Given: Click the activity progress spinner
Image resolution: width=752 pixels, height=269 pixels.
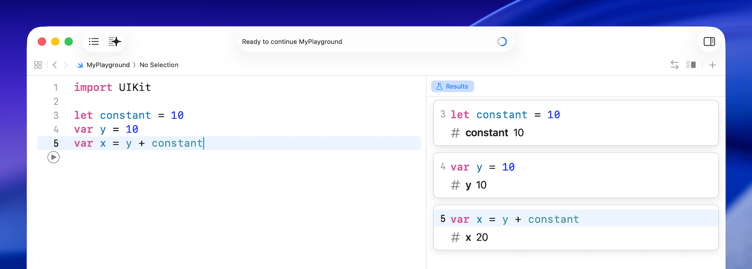Looking at the screenshot, I should pyautogui.click(x=502, y=41).
